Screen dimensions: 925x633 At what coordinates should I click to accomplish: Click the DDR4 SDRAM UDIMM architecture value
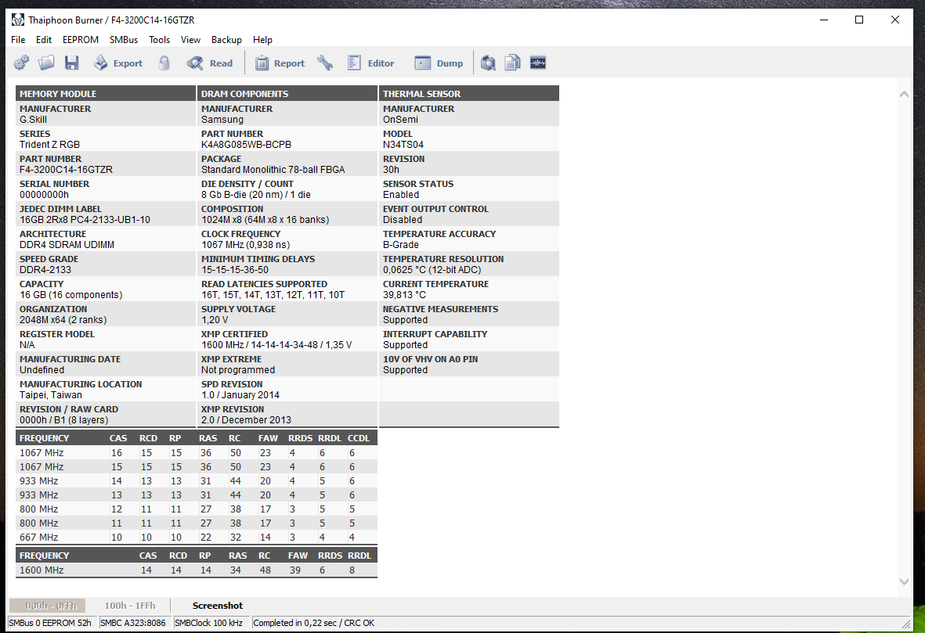pyautogui.click(x=67, y=245)
